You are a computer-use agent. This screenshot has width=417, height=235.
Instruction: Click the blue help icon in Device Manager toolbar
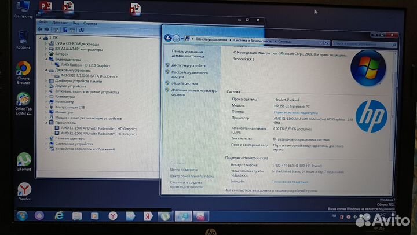(65, 30)
